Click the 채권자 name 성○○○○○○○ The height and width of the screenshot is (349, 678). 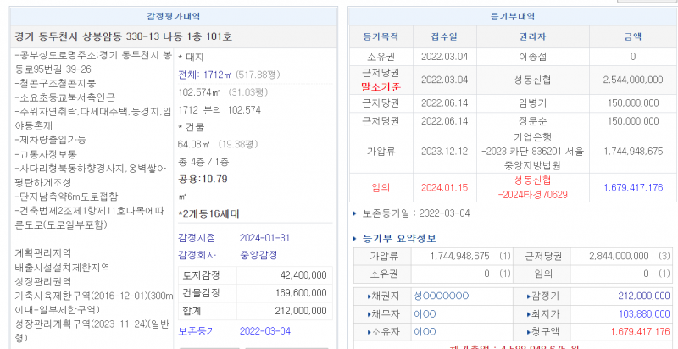click(441, 295)
